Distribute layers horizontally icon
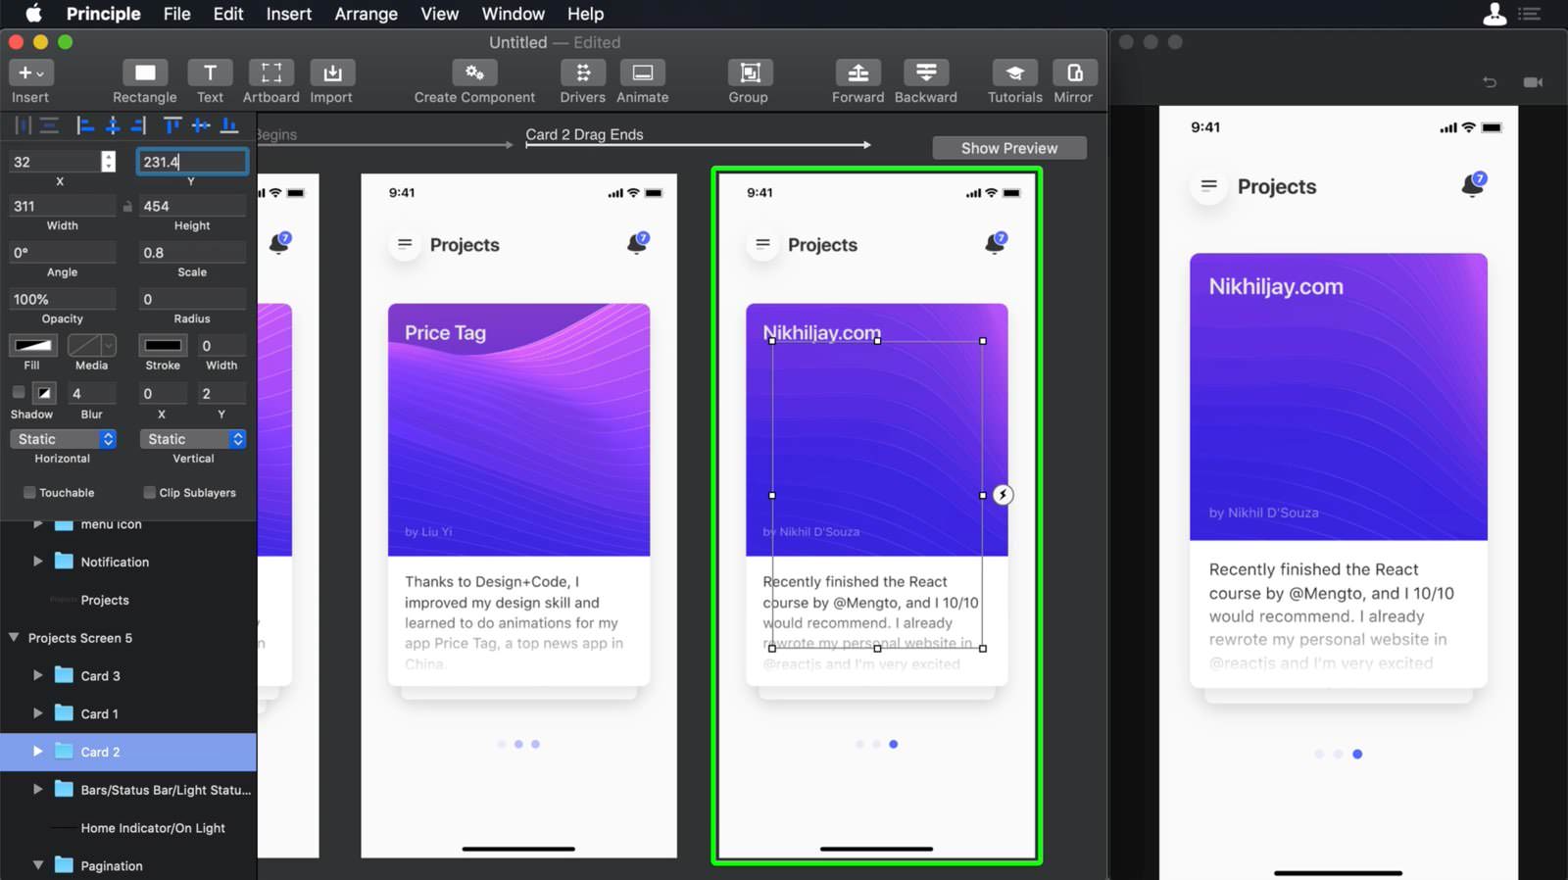This screenshot has width=1568, height=880. coord(23,125)
